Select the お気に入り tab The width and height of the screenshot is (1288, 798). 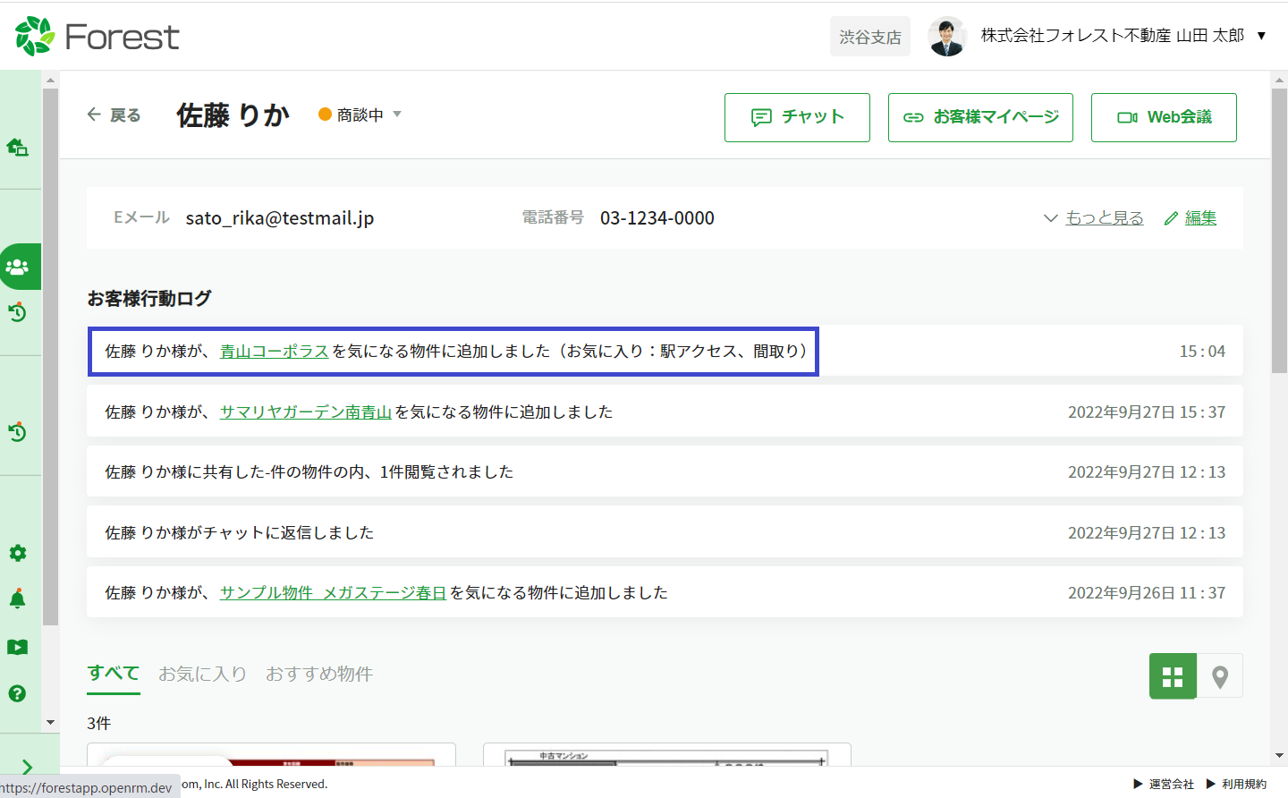(x=202, y=674)
